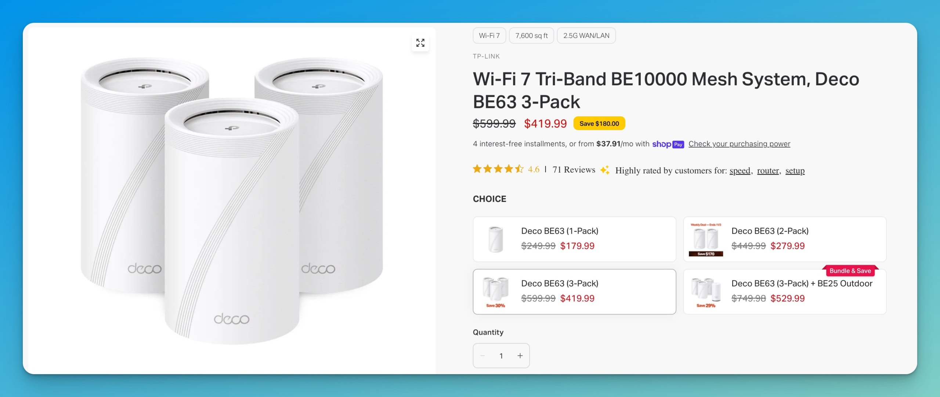Screen dimensions: 940x397
Task: Click the quantity number input field
Action: click(x=501, y=356)
